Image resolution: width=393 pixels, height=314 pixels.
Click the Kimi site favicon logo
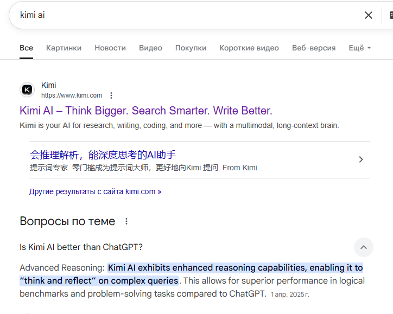click(27, 90)
